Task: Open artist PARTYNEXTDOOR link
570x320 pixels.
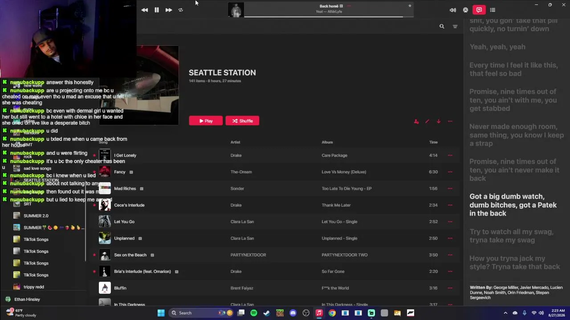Action: (248, 255)
